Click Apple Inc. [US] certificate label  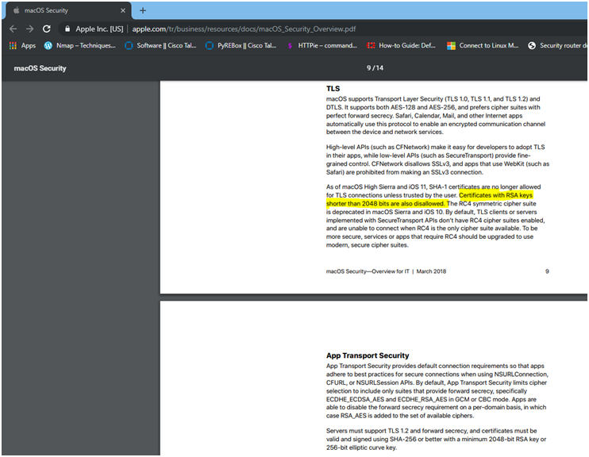99,29
